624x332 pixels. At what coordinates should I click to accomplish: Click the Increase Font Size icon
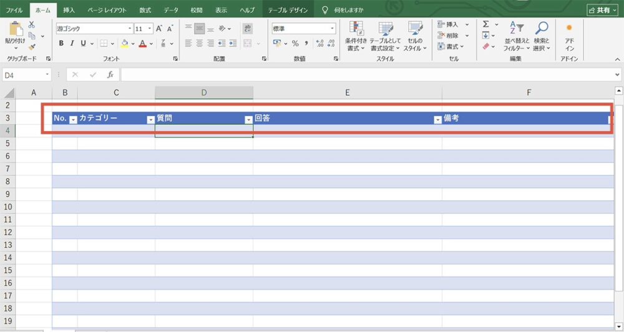click(158, 29)
